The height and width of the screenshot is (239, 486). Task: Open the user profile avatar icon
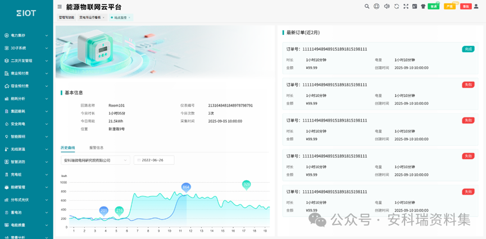476,6
